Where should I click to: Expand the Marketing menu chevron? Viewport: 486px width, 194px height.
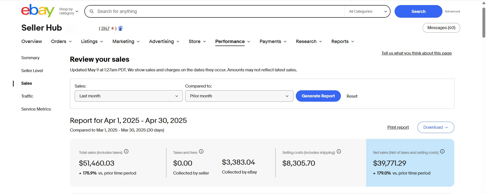(138, 41)
